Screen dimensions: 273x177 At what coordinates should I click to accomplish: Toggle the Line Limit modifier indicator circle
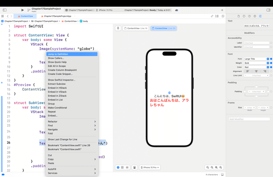(x=271, y=76)
